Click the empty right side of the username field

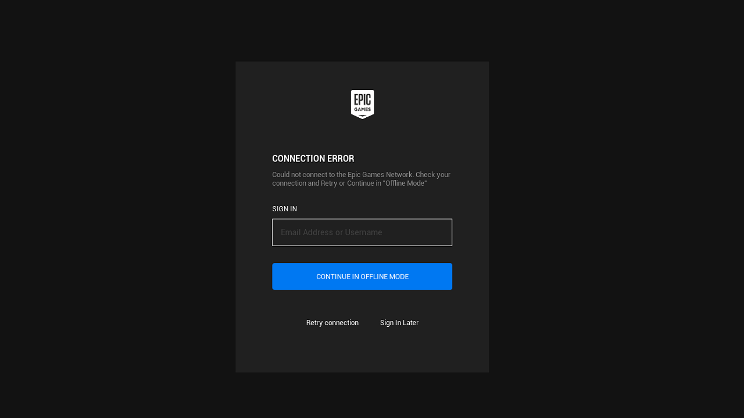tap(427, 232)
